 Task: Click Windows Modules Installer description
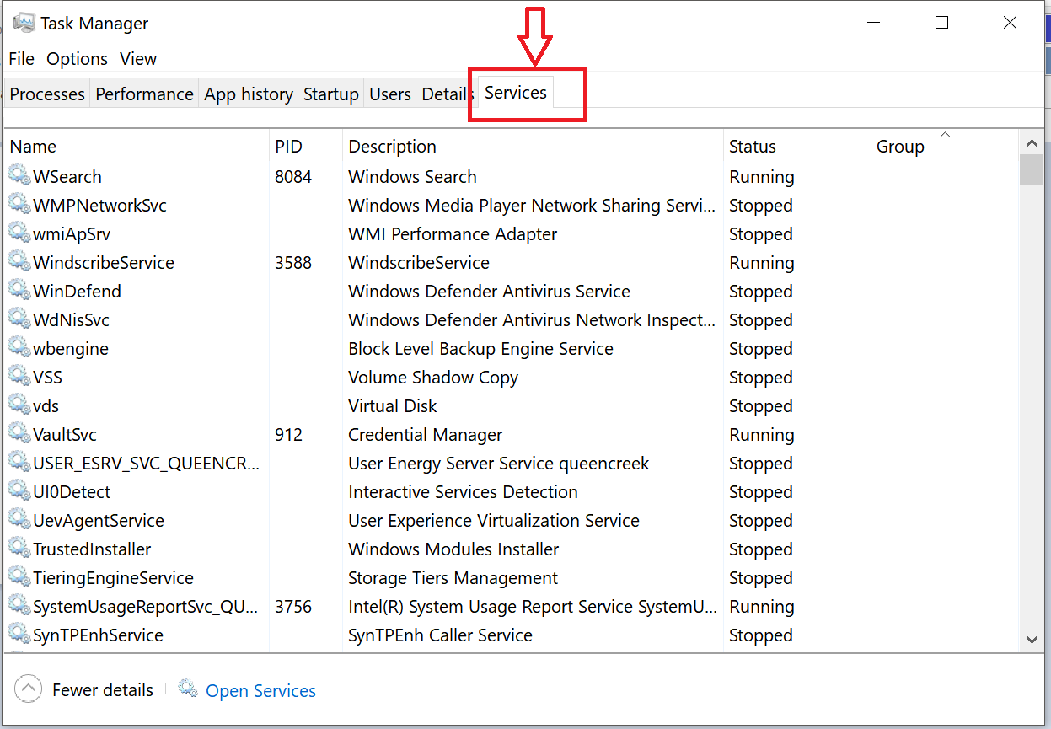tap(453, 549)
